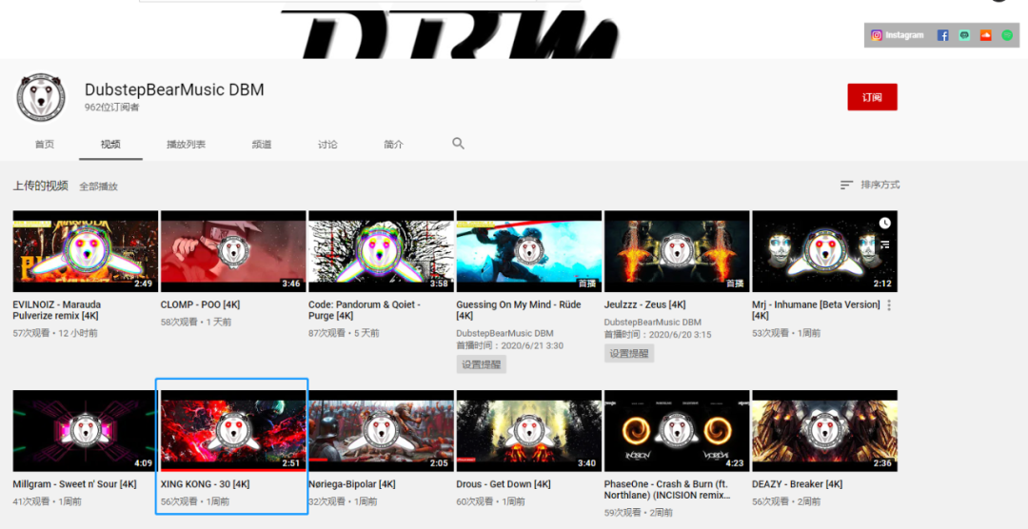Click the red 订阅 subscribe button
This screenshot has height=529, width=1028.
[x=872, y=97]
